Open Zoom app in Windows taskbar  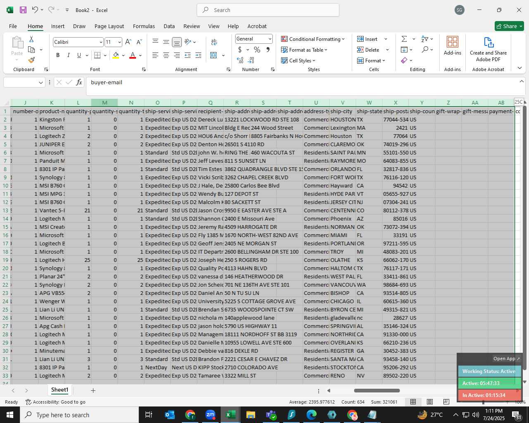210,415
